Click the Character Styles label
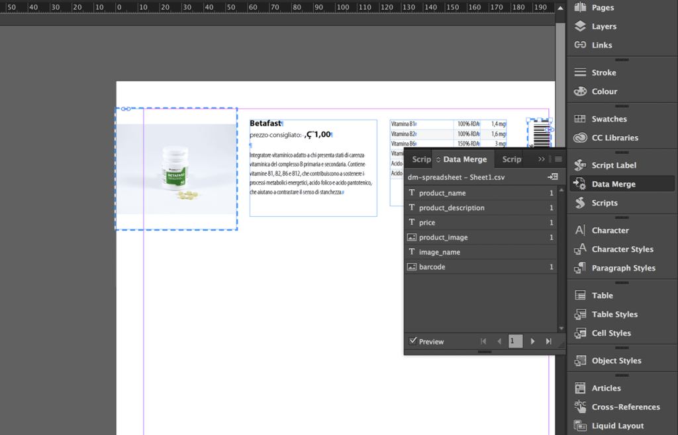Image resolution: width=678 pixels, height=435 pixels. (x=622, y=249)
